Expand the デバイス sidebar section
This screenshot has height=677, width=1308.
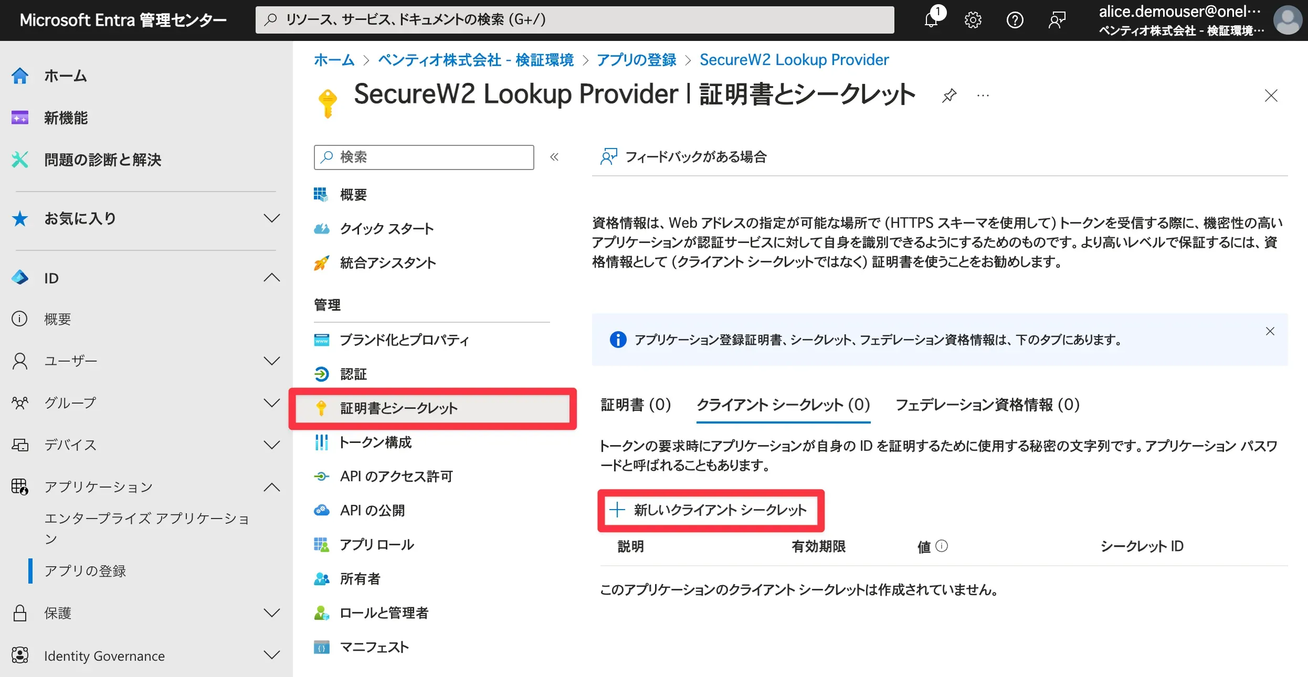(271, 445)
